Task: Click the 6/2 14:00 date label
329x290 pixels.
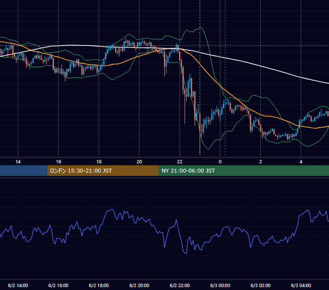Action: (x=18, y=285)
